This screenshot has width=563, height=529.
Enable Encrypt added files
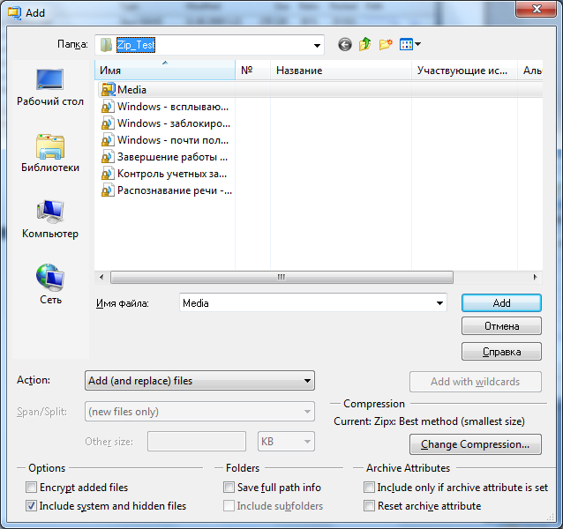coord(31,488)
